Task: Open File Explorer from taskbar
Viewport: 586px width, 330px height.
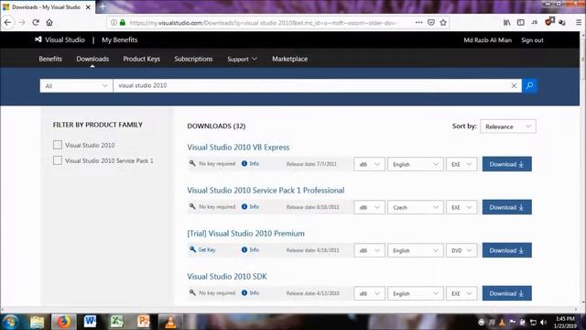Action: [37, 322]
